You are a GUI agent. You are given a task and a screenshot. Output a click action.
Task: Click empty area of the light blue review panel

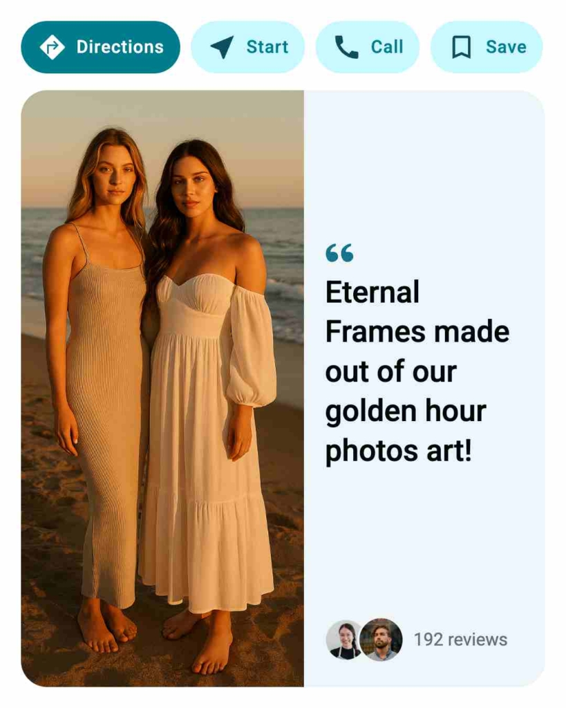[424, 542]
